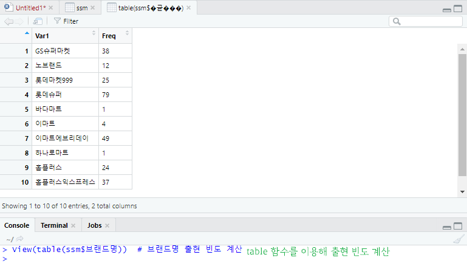Image resolution: width=467 pixels, height=266 pixels.
Task: Select the 하나로마트 cell
Action: tap(65, 153)
